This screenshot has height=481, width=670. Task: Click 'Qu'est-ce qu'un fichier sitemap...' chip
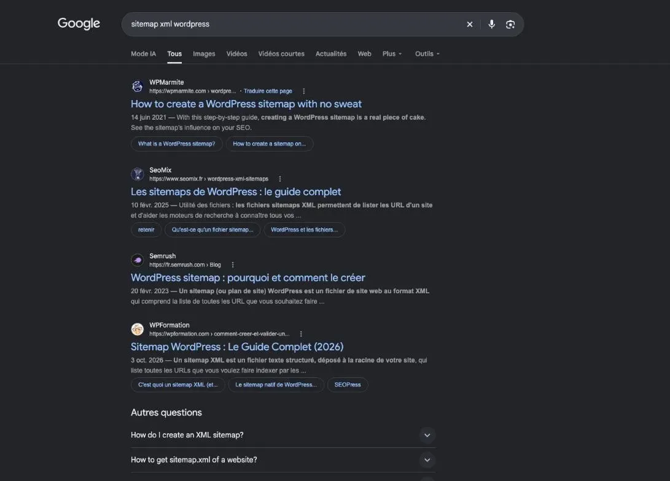[x=212, y=229]
